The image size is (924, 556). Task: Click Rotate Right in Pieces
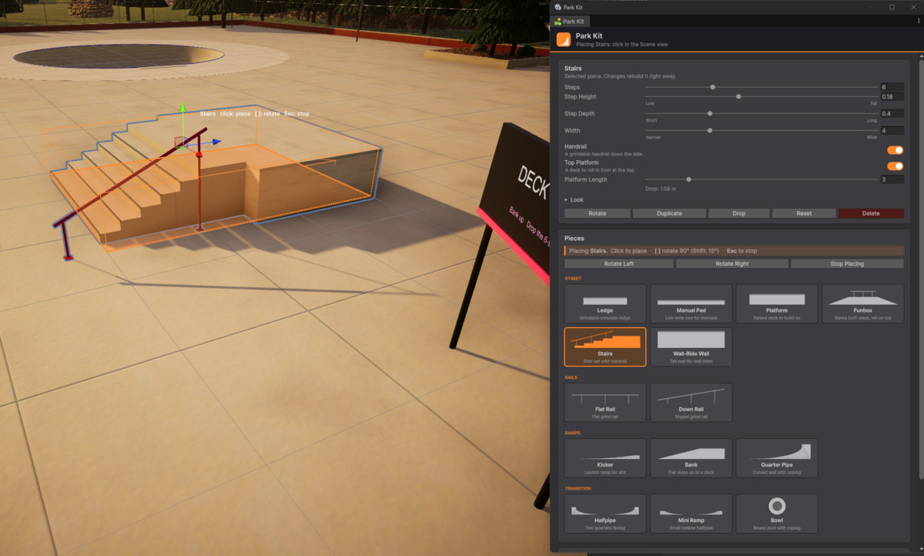(731, 263)
